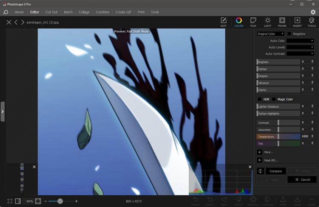This screenshot has width=319, height=207.
Task: Open the Original Color dropdown
Action: [271, 34]
